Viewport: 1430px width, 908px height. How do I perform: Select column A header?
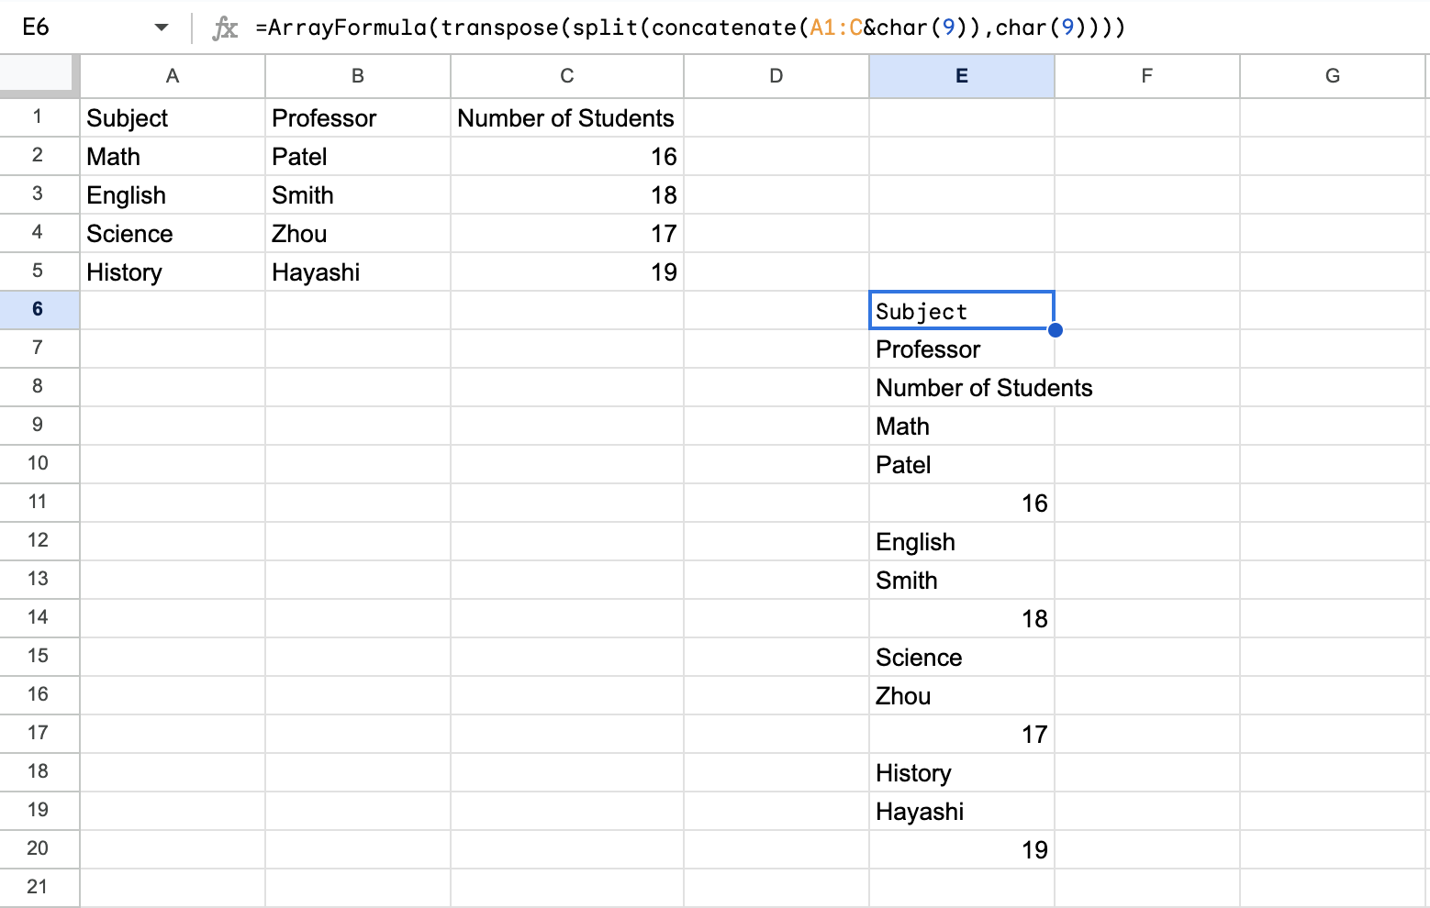pyautogui.click(x=172, y=76)
